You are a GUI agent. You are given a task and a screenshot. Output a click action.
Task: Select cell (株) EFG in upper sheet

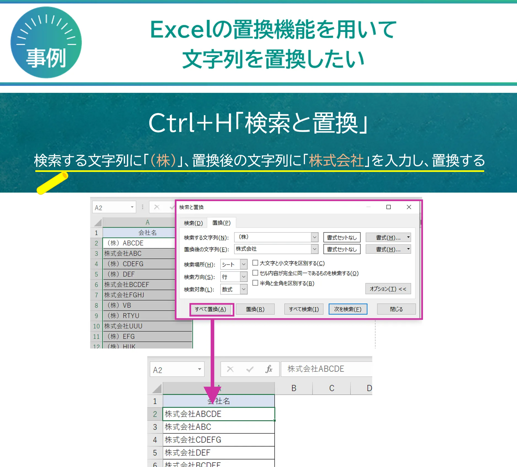click(148, 336)
